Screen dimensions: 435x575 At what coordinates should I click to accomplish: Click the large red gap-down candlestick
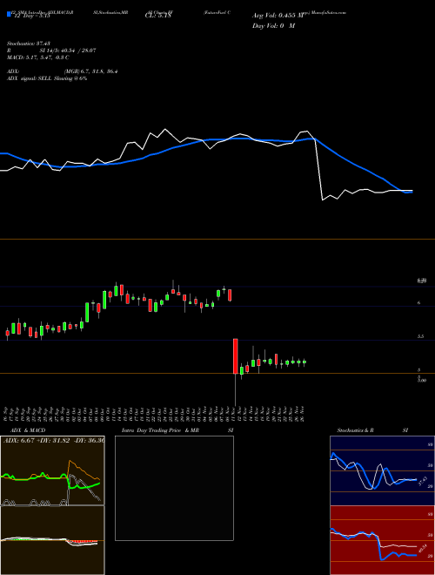236,356
